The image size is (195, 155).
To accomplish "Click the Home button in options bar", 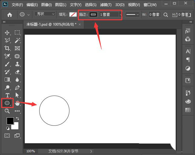I will click(10, 14).
